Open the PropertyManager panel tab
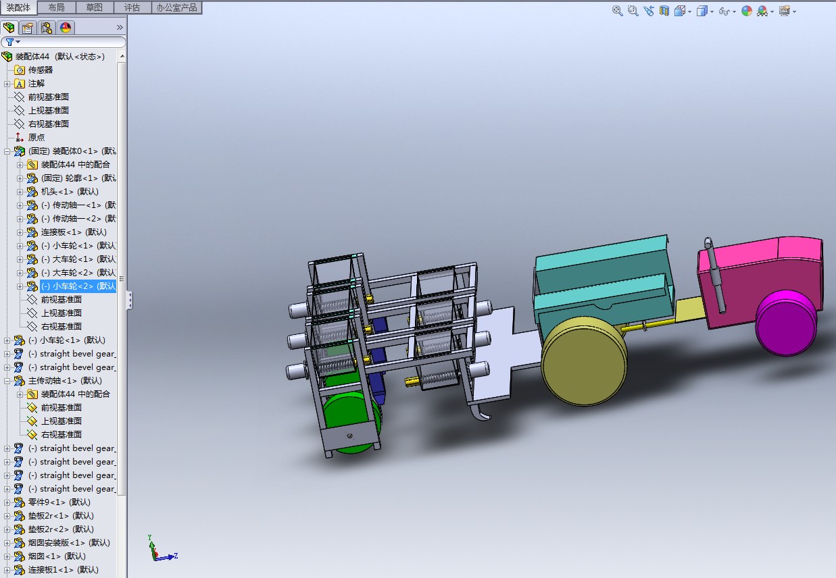836x578 pixels. pos(27,28)
